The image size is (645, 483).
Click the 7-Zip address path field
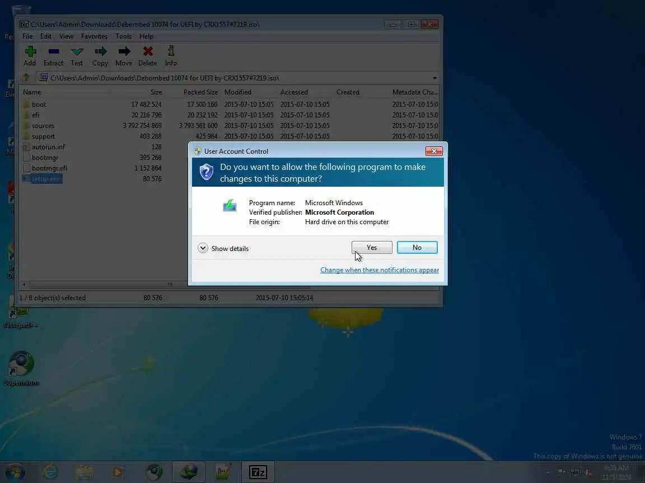[233, 78]
